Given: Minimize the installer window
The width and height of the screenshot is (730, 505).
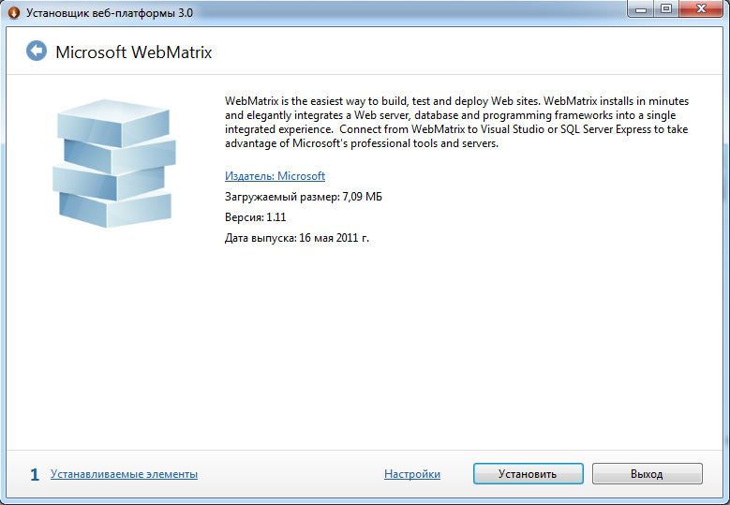Looking at the screenshot, I should click(641, 8).
